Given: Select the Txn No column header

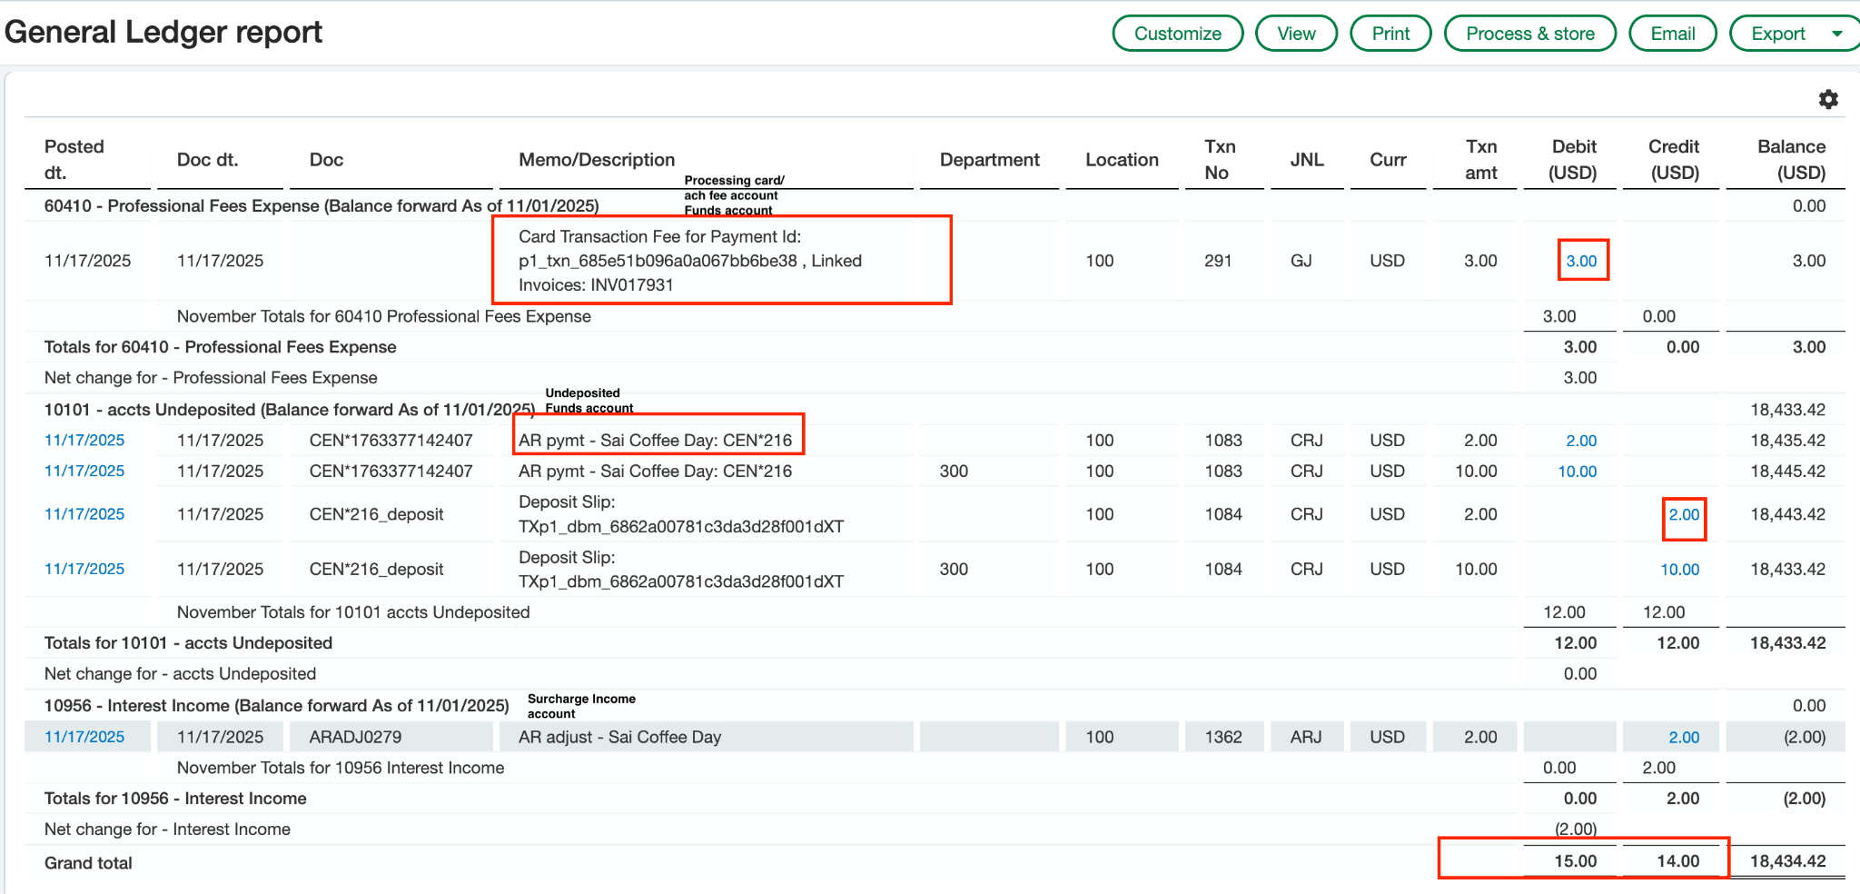Looking at the screenshot, I should click(1219, 160).
